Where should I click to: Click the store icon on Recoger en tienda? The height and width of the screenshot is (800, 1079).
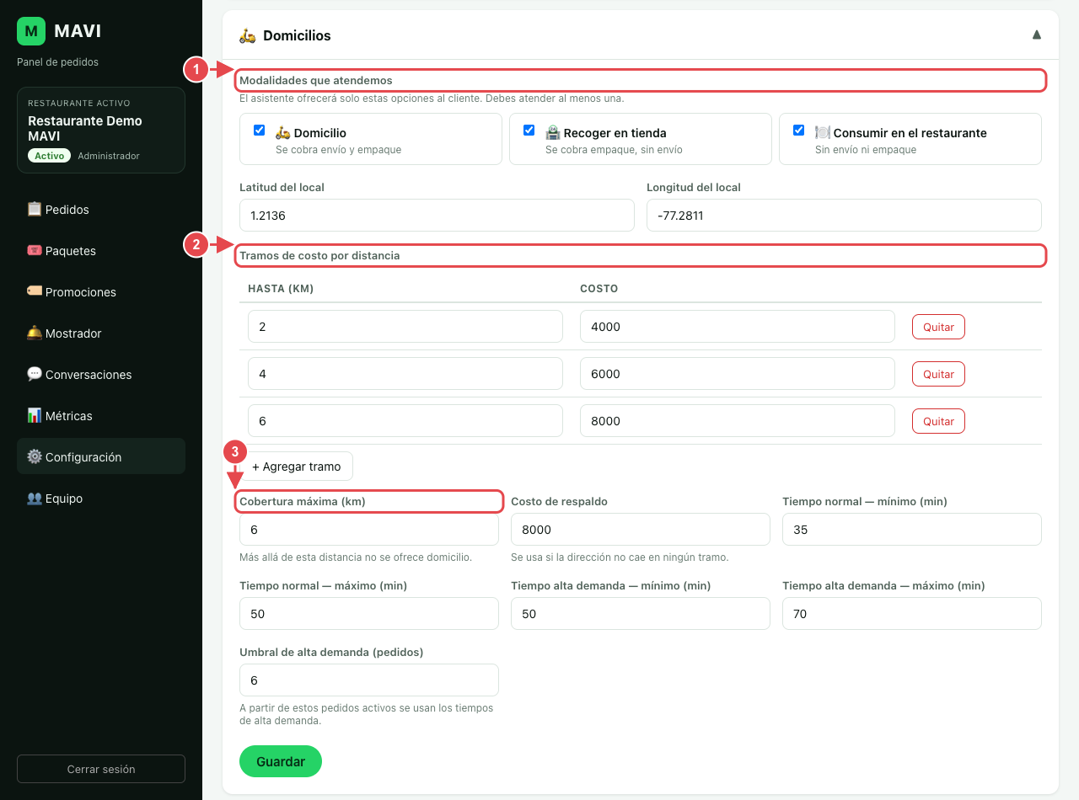pos(553,132)
